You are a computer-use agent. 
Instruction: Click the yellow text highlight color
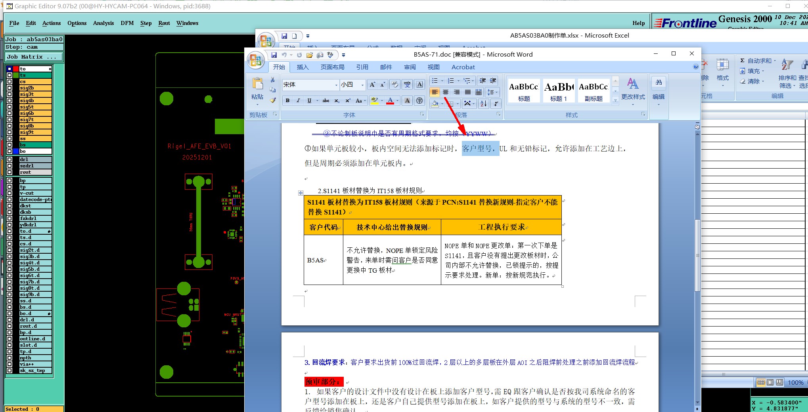click(375, 101)
